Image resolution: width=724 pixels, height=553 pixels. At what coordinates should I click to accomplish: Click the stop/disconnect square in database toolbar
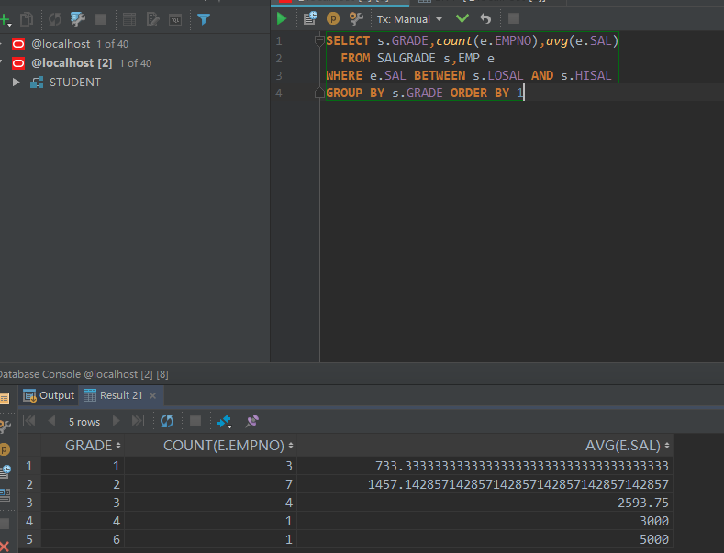pos(101,19)
